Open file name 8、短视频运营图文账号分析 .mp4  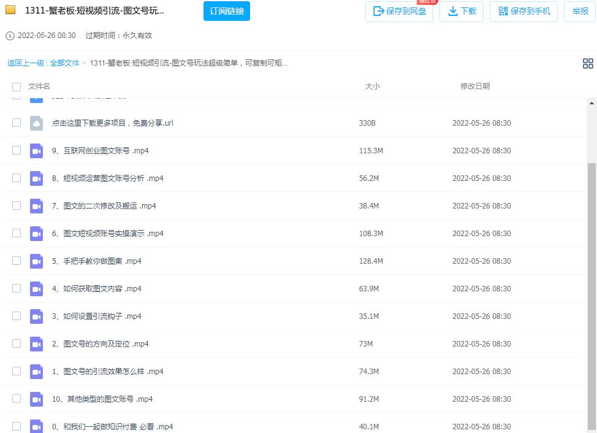(x=108, y=178)
